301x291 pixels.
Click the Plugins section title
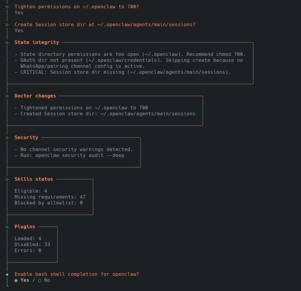tap(25, 227)
